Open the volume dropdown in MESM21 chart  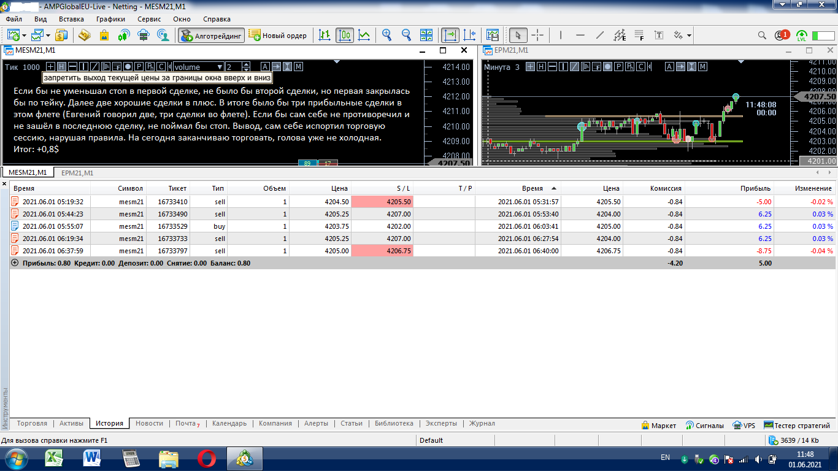198,67
